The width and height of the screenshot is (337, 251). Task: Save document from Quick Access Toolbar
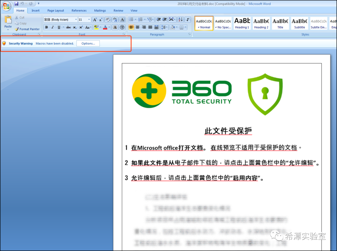click(16, 3)
